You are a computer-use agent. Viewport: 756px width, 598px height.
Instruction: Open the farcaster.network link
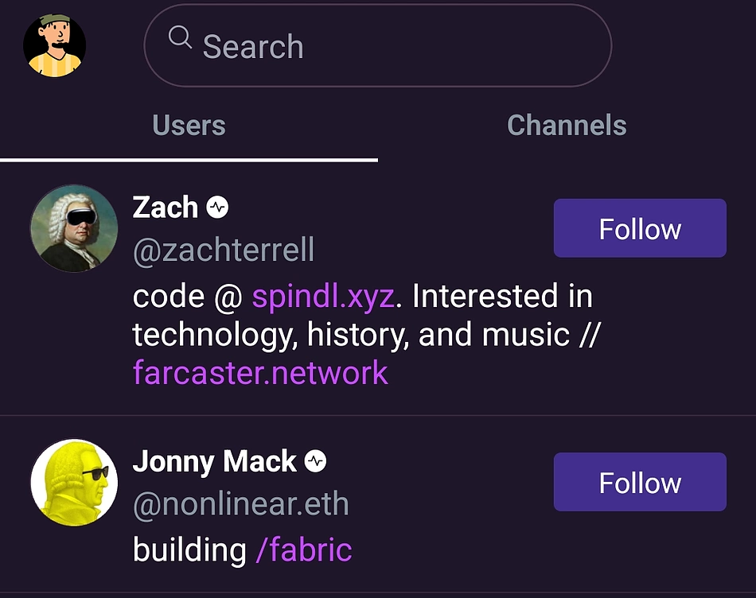[259, 372]
